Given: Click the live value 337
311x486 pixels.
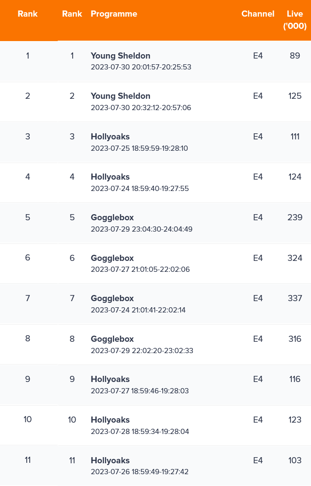Looking at the screenshot, I should click(294, 298).
